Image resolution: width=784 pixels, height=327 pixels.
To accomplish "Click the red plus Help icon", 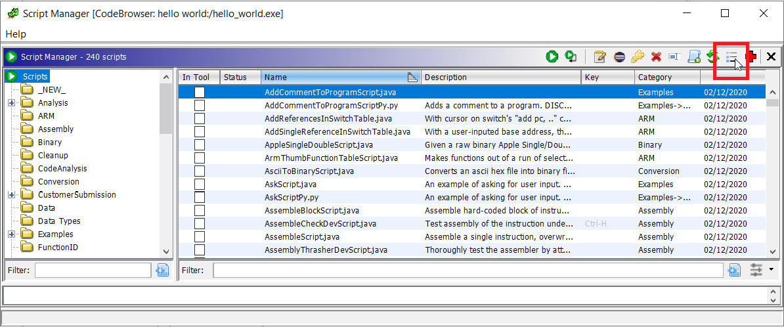I will (751, 56).
